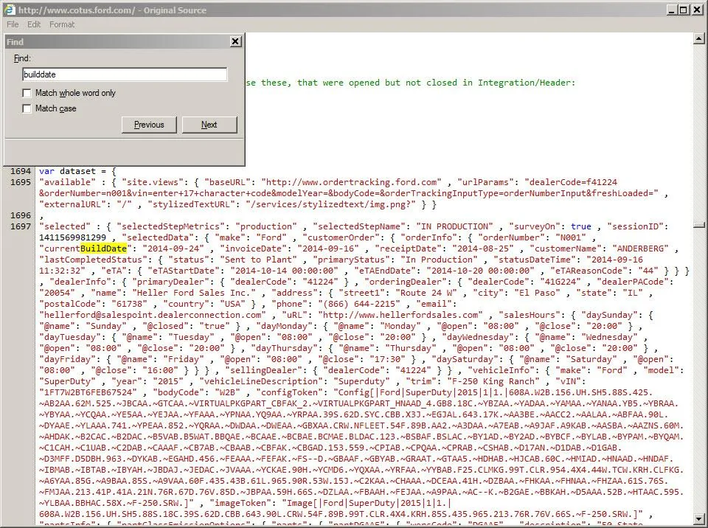Minimize the Original Source window
This screenshot has width=708, height=528.
672,10
